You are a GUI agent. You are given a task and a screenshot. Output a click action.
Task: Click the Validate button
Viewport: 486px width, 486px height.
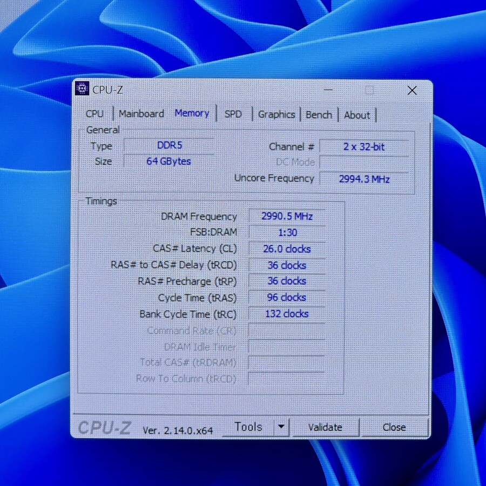[x=325, y=428]
